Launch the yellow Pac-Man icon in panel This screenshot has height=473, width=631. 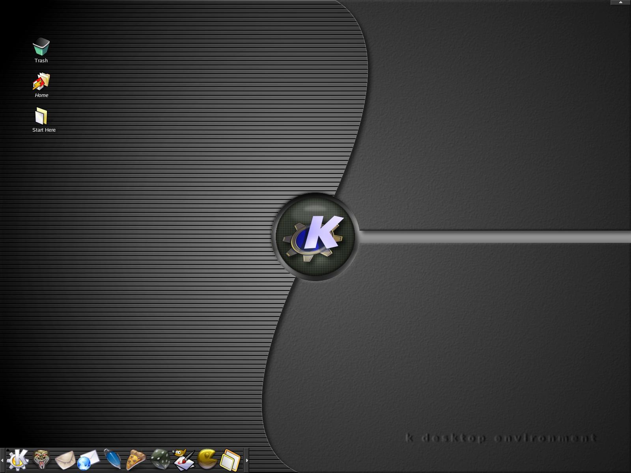click(x=207, y=459)
